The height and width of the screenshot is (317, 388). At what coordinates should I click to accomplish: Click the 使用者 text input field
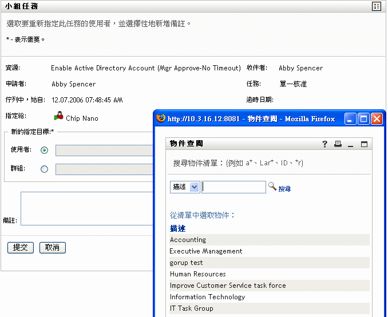click(x=104, y=150)
